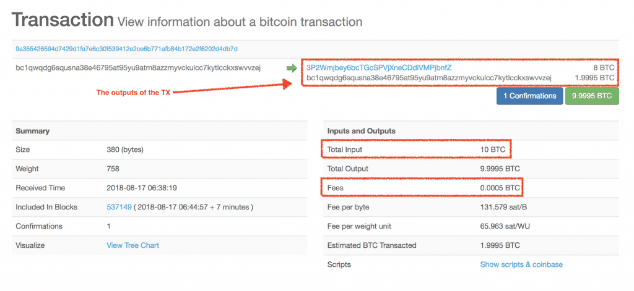Open the transaction hash link 9a355426594d…
The image size is (634, 291).
pos(126,49)
